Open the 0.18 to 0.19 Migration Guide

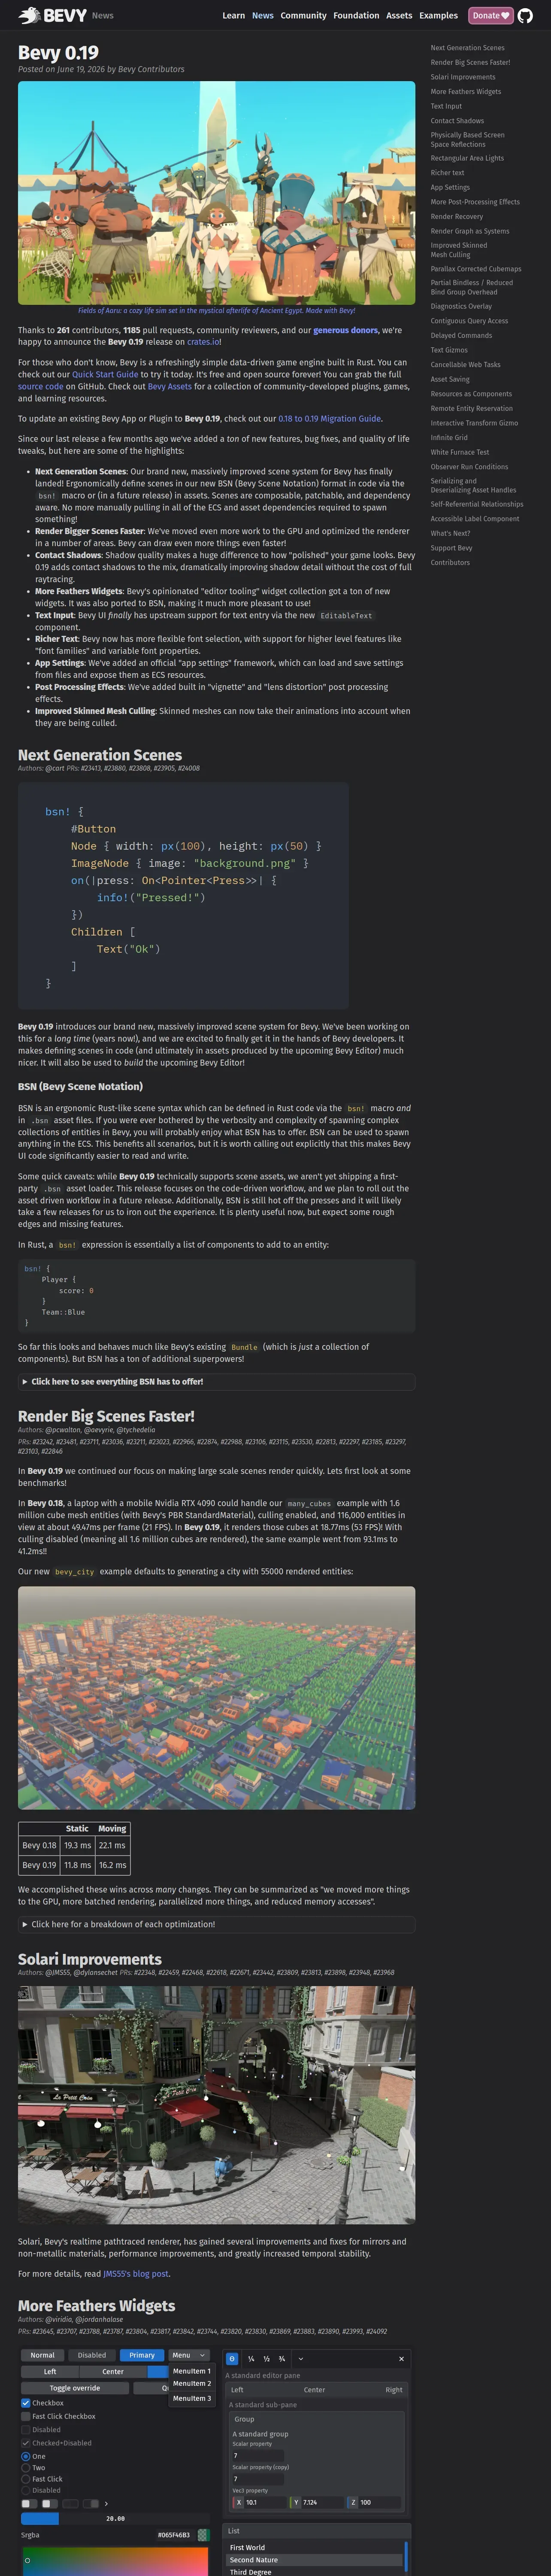pyautogui.click(x=329, y=418)
